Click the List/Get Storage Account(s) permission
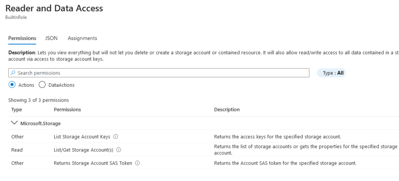This screenshot has width=399, height=181. pos(84,150)
